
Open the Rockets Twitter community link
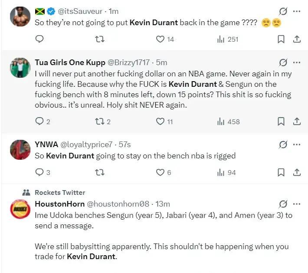(60, 192)
